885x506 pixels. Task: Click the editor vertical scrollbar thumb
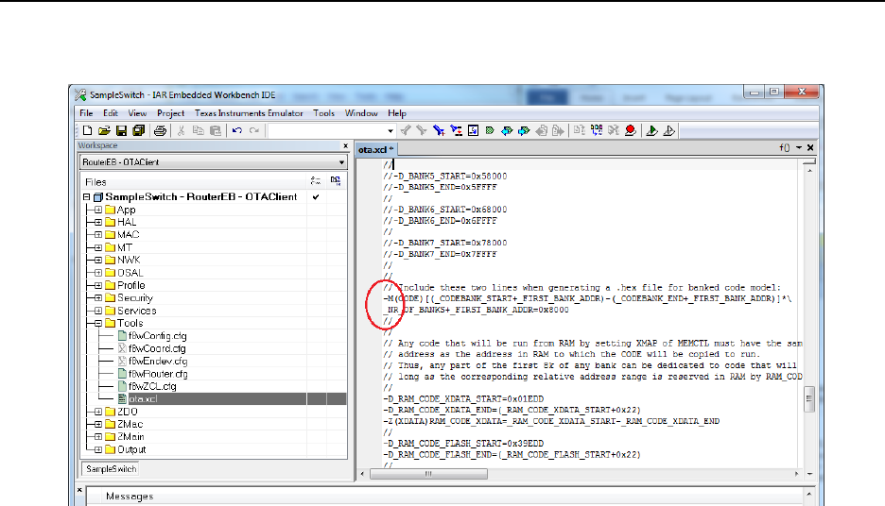[808, 399]
